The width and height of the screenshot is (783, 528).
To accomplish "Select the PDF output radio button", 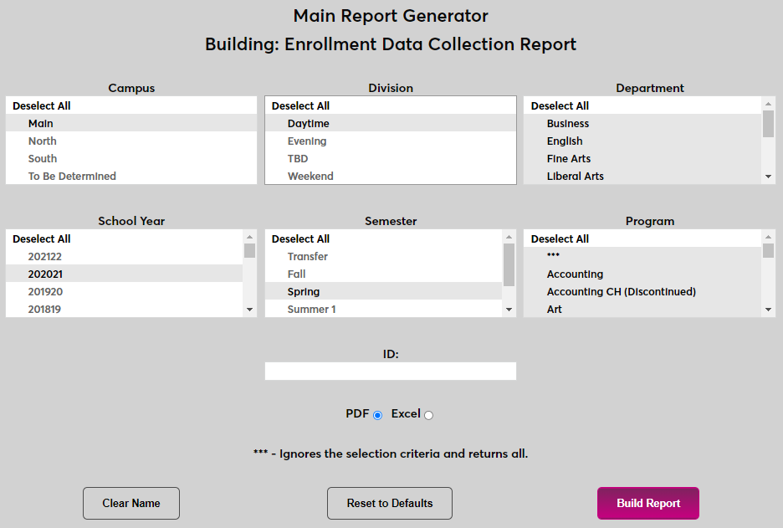I will pyautogui.click(x=377, y=414).
